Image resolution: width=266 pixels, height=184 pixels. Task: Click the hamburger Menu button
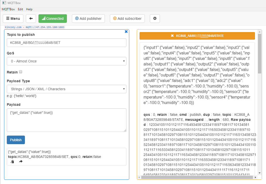click(x=13, y=19)
